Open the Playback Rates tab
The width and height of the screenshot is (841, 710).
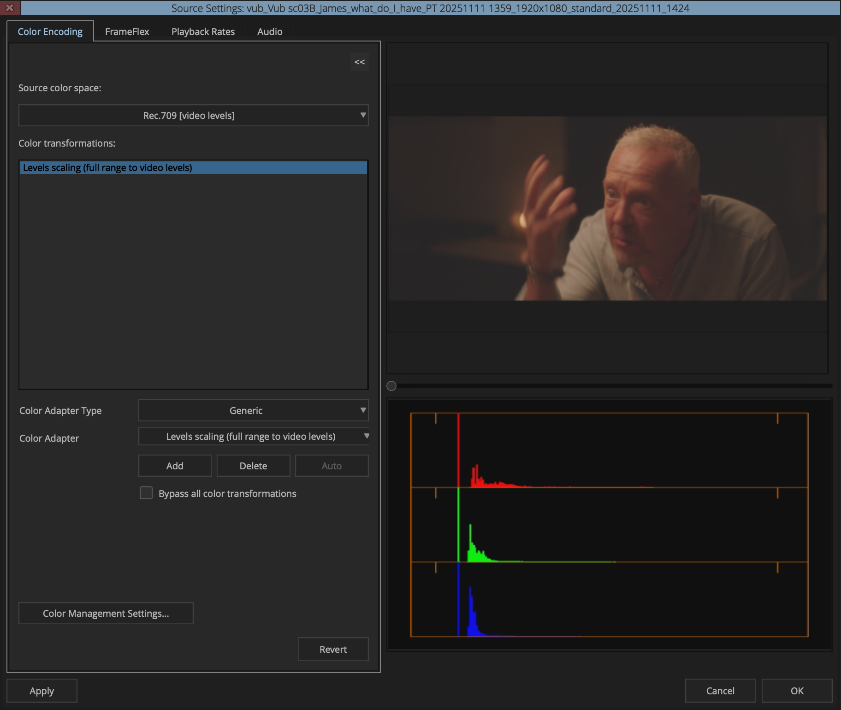[x=203, y=31]
